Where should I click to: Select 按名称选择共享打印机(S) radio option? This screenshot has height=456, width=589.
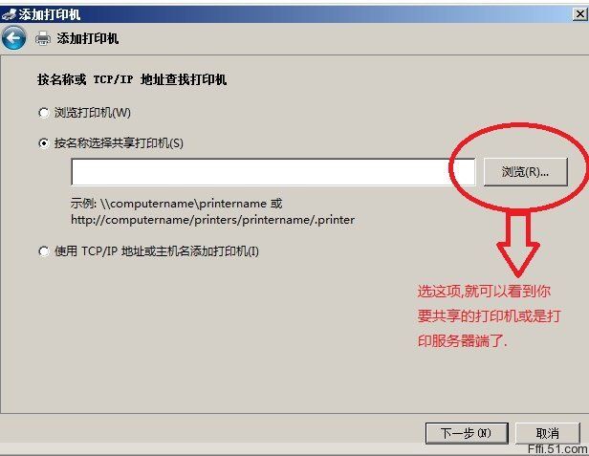click(44, 143)
